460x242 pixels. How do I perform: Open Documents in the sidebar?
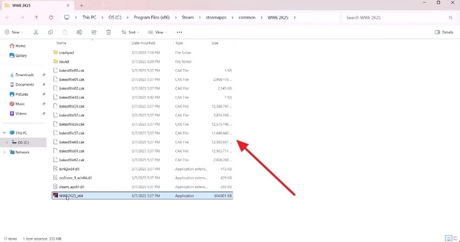pos(22,84)
